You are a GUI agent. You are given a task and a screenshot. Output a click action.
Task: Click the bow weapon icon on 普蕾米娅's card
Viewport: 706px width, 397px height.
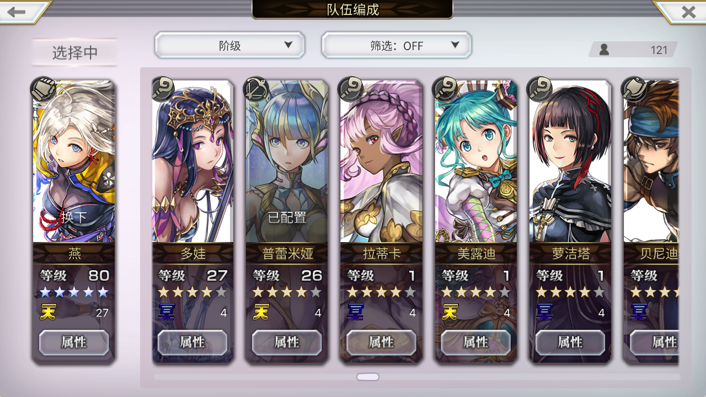[255, 88]
